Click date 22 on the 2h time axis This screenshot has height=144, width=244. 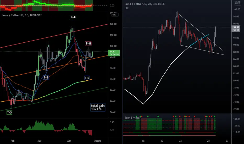coord(180,141)
